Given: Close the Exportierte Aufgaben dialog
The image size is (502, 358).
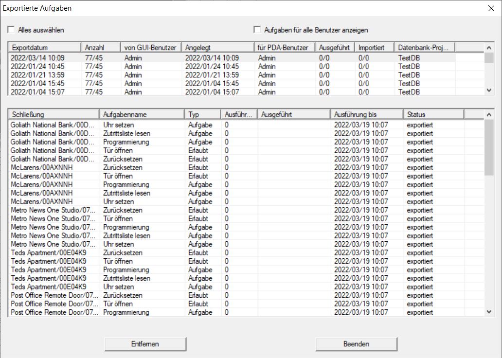Looking at the screenshot, I should (490, 8).
